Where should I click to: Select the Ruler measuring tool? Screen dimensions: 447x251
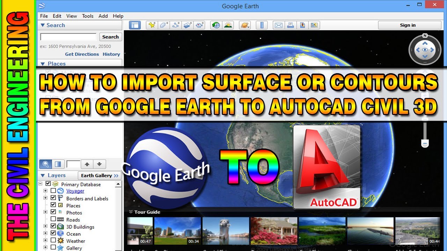262,25
